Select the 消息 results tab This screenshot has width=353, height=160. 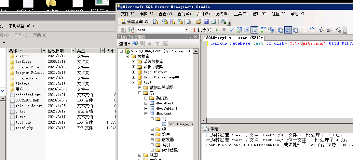[211, 129]
